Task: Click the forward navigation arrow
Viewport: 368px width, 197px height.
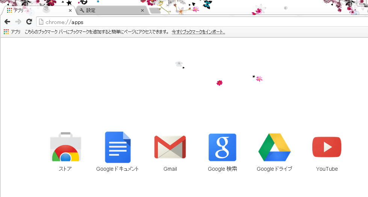Action: pos(18,22)
